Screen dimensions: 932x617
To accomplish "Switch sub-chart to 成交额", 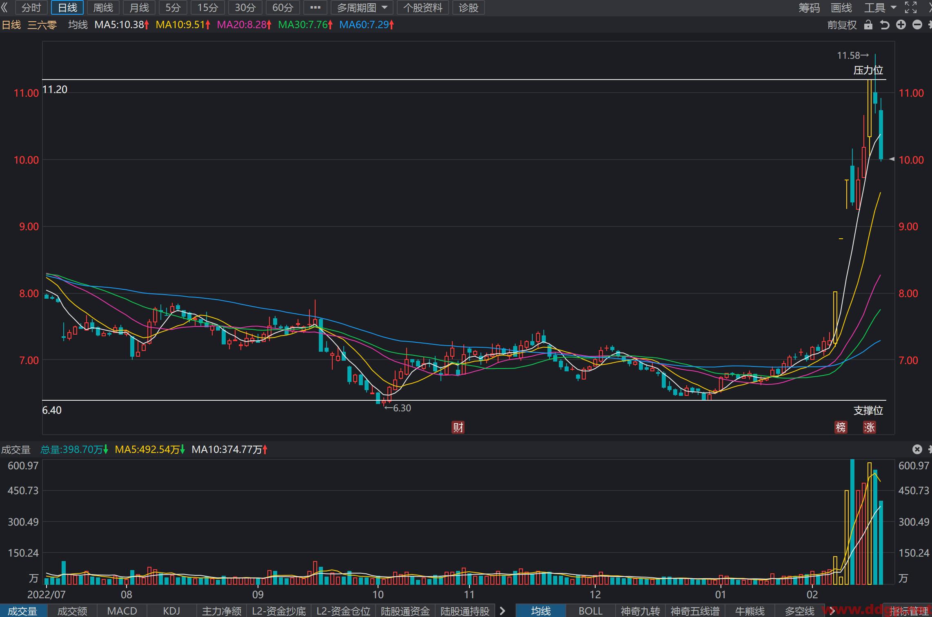I will pyautogui.click(x=72, y=611).
